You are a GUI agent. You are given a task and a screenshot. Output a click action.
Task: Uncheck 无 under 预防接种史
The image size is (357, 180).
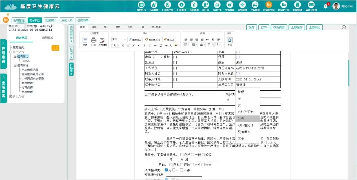(x=166, y=170)
